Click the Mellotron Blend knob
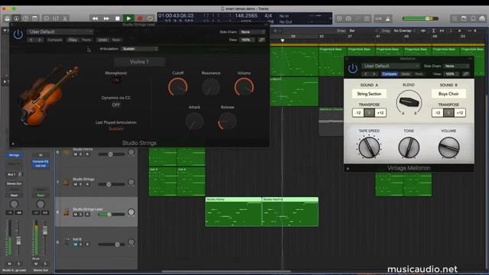This screenshot has width=489, height=275. (x=409, y=102)
